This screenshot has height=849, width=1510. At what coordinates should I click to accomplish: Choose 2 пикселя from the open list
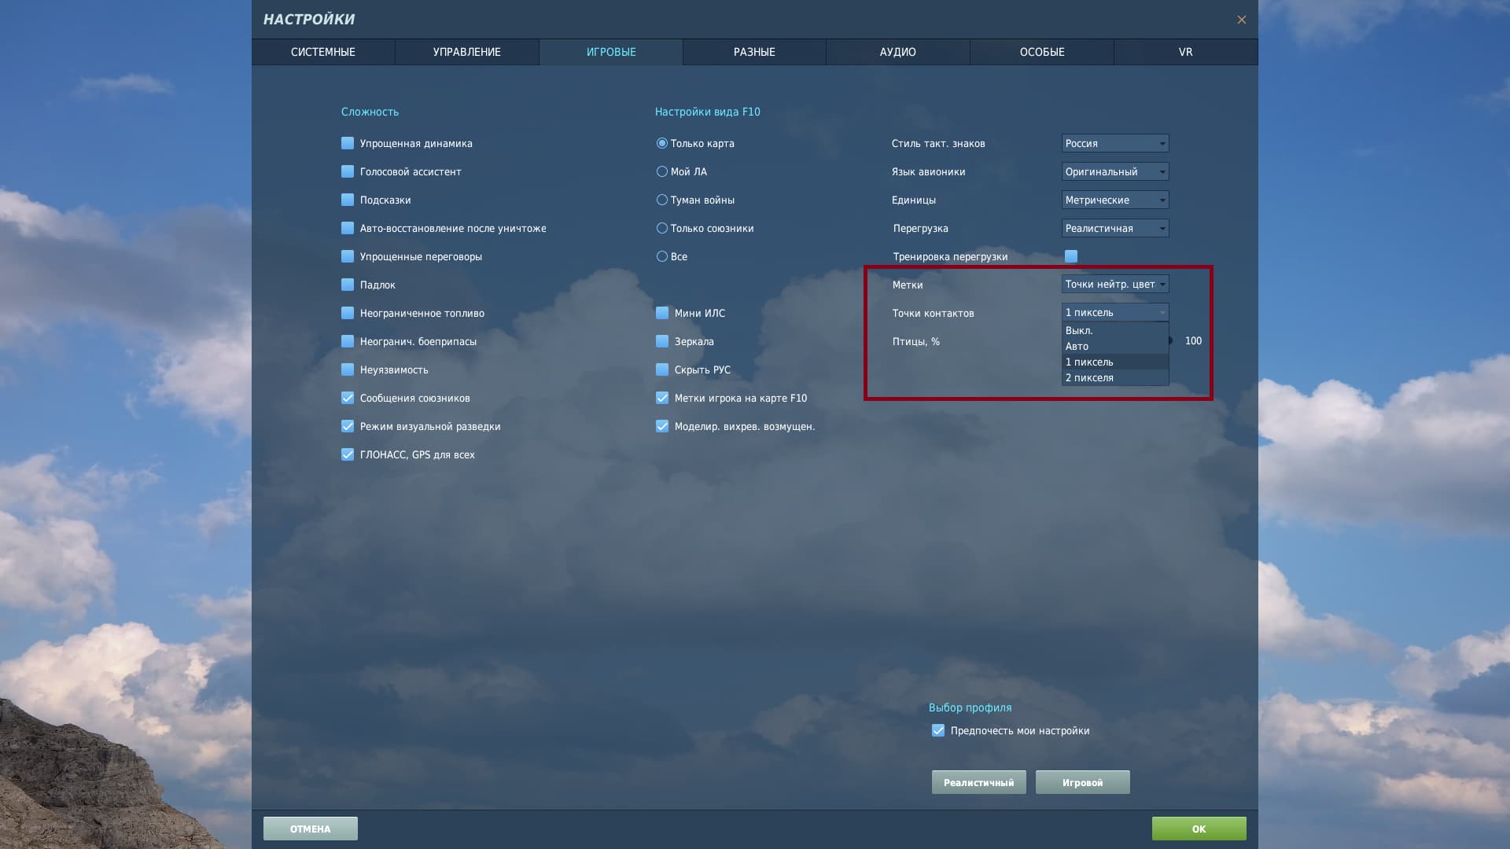click(x=1090, y=378)
